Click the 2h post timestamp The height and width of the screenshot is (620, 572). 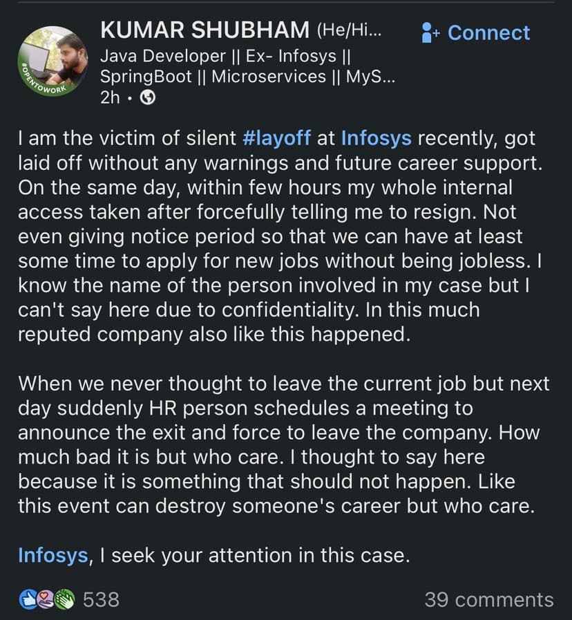coord(111,97)
